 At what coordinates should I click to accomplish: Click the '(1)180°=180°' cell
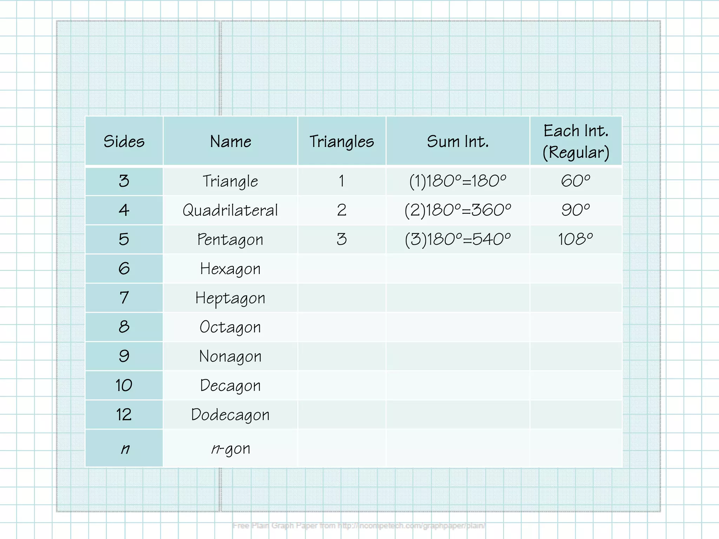[x=458, y=181]
